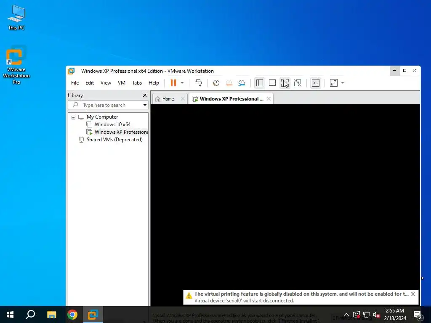Viewport: 431px width, 323px height.
Task: Open the library search filter dropdown
Action: 145,105
